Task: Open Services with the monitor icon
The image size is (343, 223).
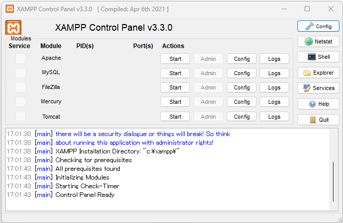Action: pyautogui.click(x=318, y=88)
